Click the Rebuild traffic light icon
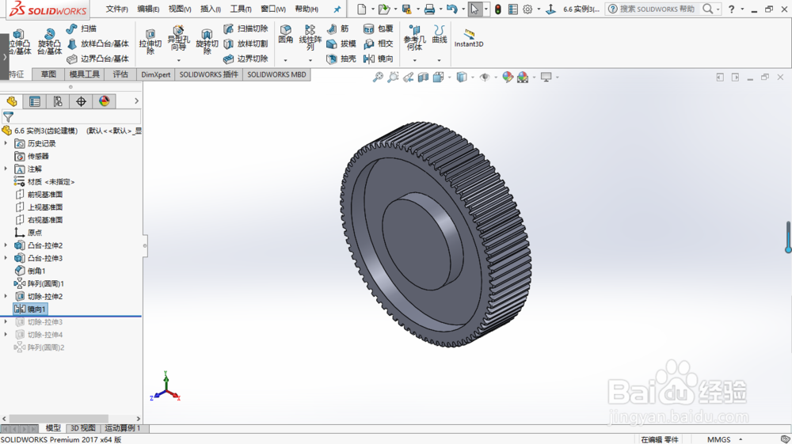Viewport: 792px width, 444px height. (x=498, y=9)
